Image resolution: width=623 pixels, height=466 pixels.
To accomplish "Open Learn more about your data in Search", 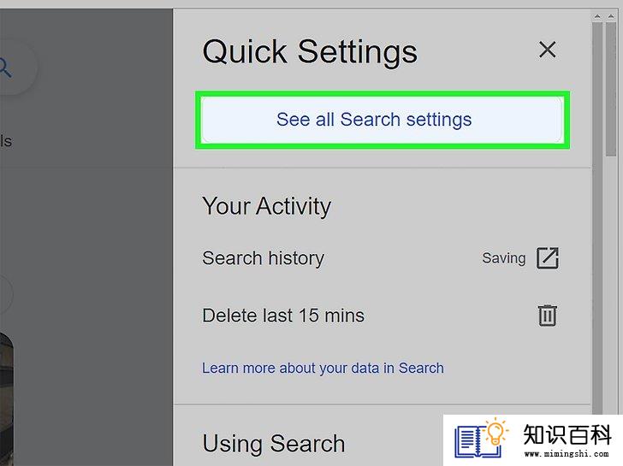I will [x=323, y=368].
